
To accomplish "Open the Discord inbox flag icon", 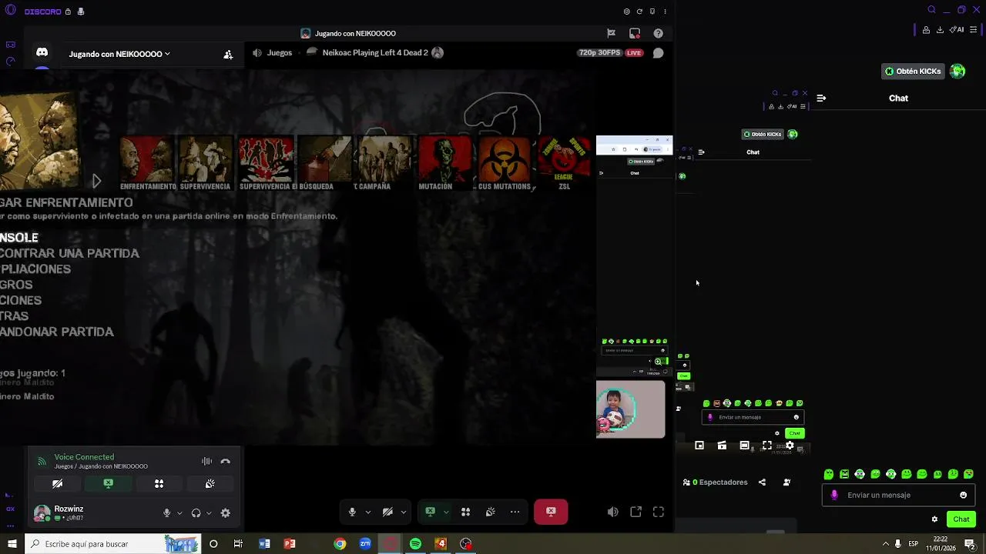I will pyautogui.click(x=611, y=33).
